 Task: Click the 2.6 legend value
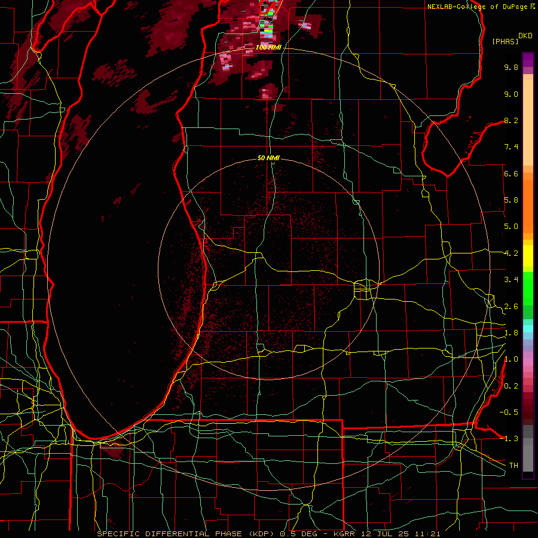pos(511,307)
